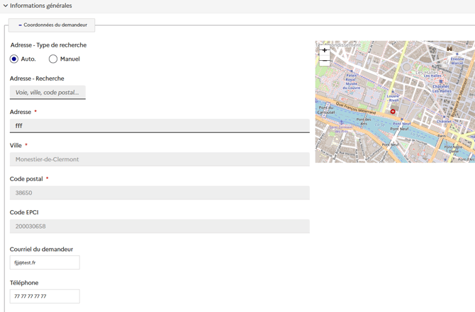
Task: Click the Adresse field containing fff
Action: pyautogui.click(x=160, y=126)
